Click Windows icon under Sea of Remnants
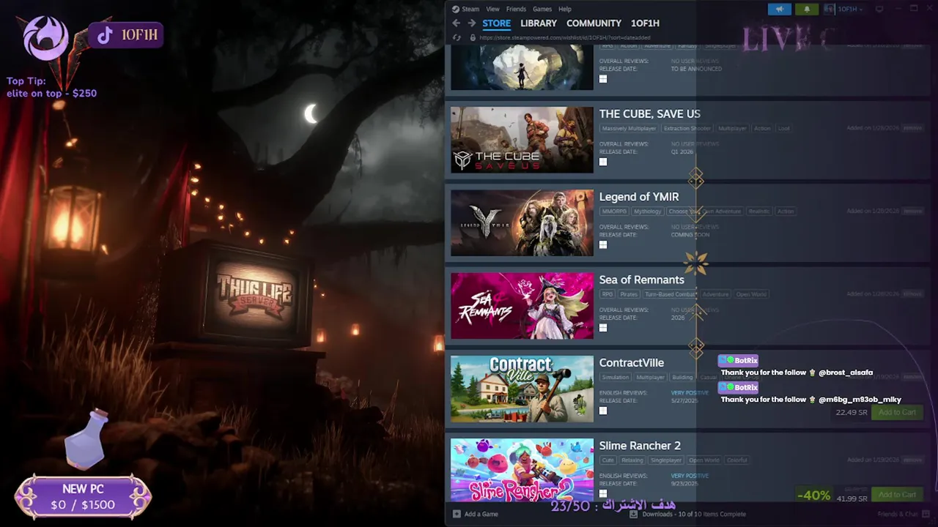The height and width of the screenshot is (527, 938). [603, 328]
